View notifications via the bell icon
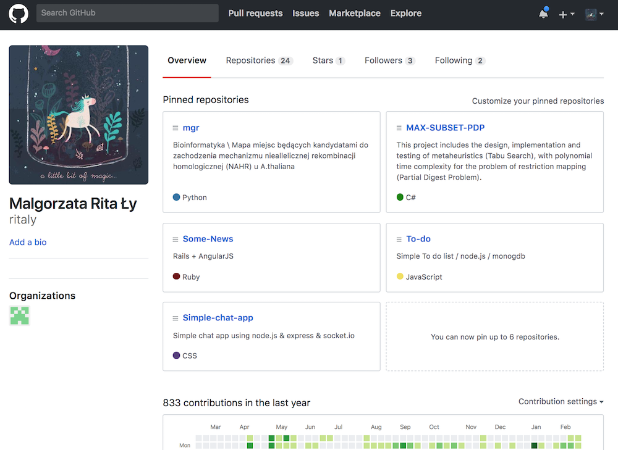 click(543, 14)
